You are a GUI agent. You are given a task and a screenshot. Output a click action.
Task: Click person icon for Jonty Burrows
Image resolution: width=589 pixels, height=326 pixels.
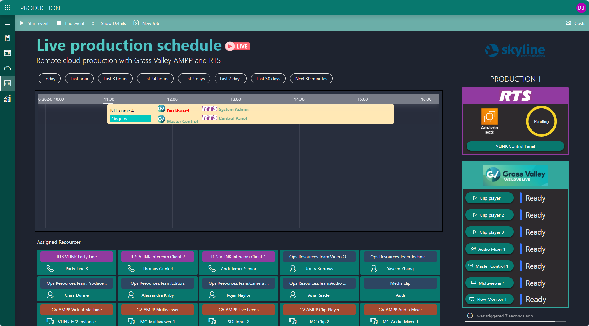click(293, 268)
